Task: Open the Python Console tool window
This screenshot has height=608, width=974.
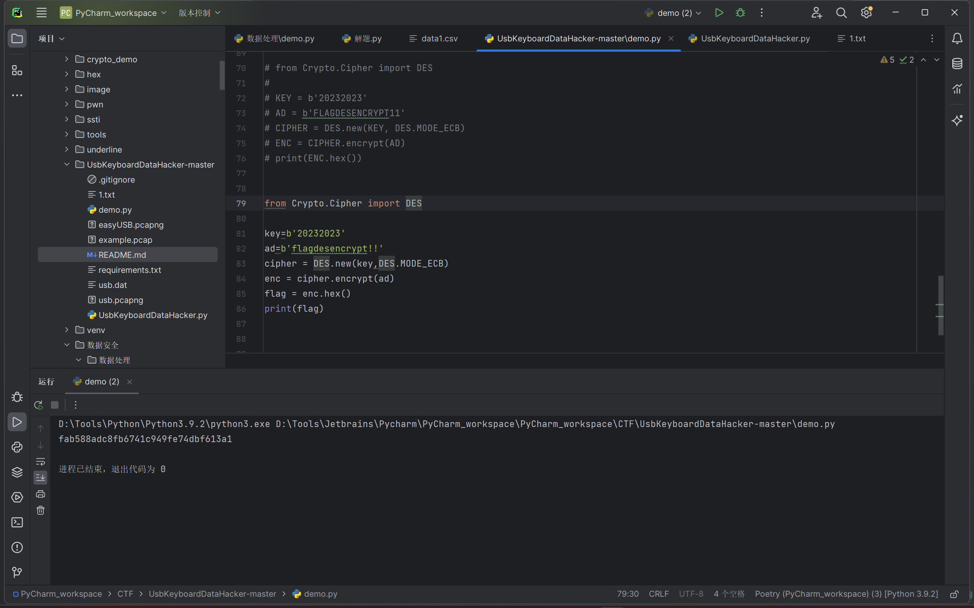Action: (x=17, y=447)
